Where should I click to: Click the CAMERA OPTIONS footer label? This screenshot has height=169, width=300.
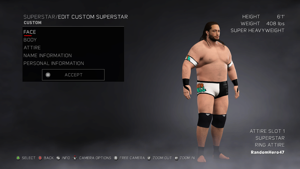[95, 158]
